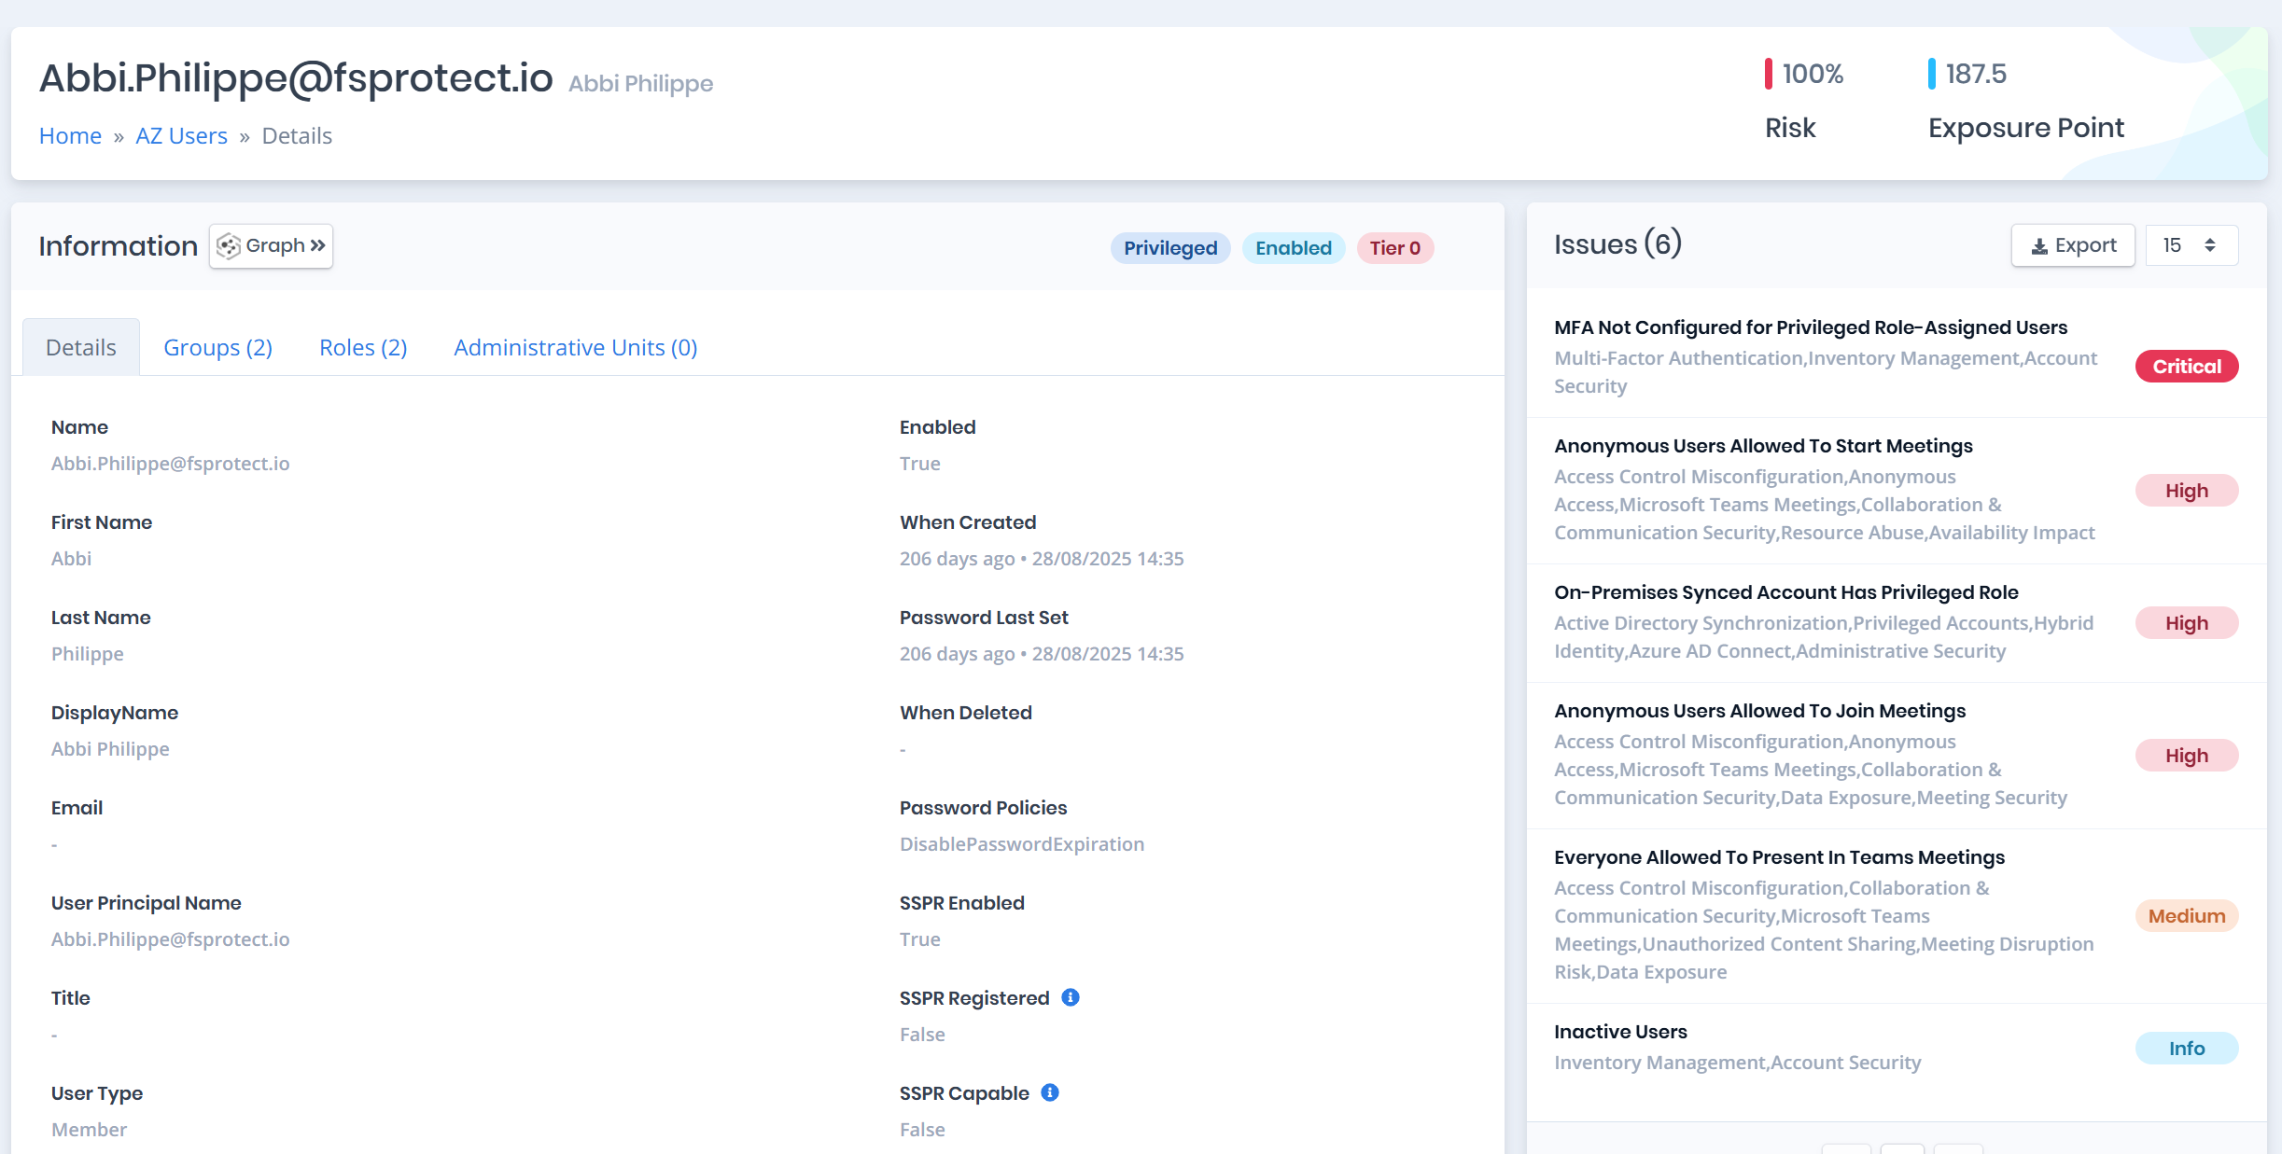The image size is (2282, 1154).
Task: Open the page size selector showing 15
Action: pos(2191,244)
